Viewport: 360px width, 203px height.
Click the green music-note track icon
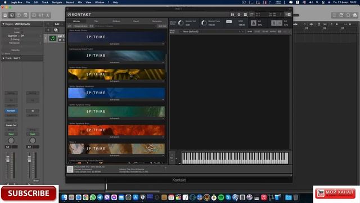53,38
